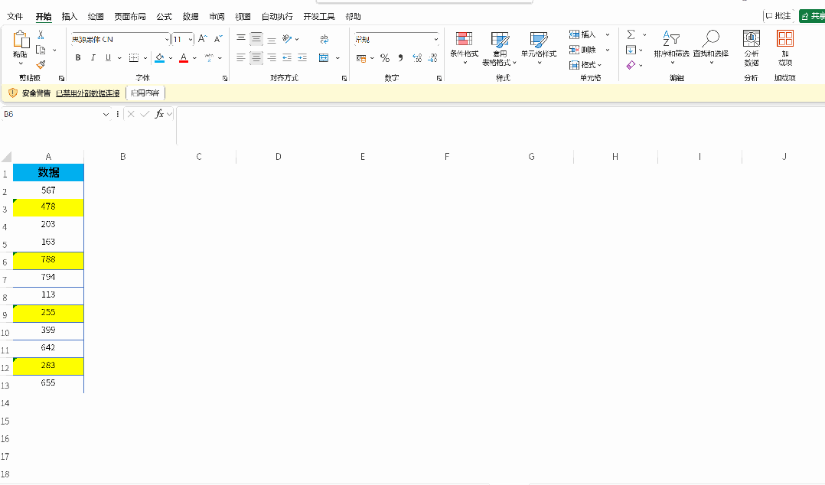Click the Clear eraser icon

(631, 65)
